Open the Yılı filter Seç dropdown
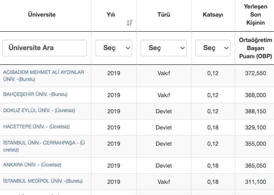 pyautogui.click(x=113, y=48)
